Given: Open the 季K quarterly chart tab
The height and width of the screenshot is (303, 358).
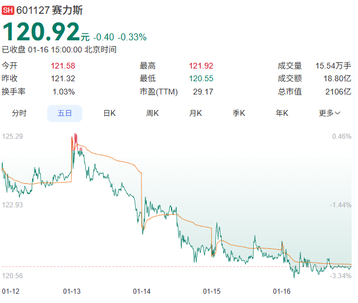Looking at the screenshot, I should pos(239,113).
